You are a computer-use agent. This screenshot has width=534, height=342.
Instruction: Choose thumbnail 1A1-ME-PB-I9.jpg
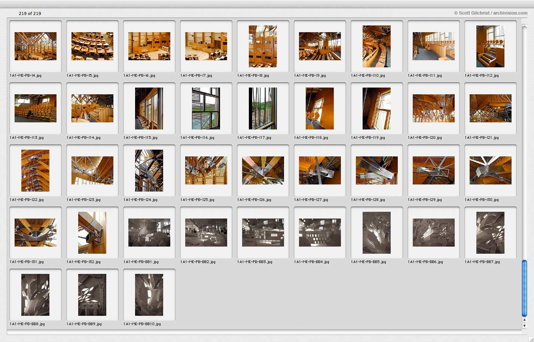click(x=320, y=46)
